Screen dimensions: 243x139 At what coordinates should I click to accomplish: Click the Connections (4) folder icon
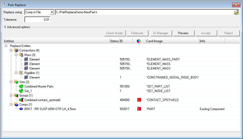click(x=16, y=50)
